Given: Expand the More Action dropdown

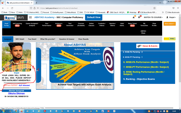Looking at the screenshot, I should (x=170, y=24).
